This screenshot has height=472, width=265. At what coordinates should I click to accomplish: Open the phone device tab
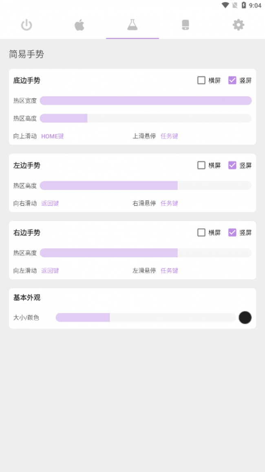[185, 25]
